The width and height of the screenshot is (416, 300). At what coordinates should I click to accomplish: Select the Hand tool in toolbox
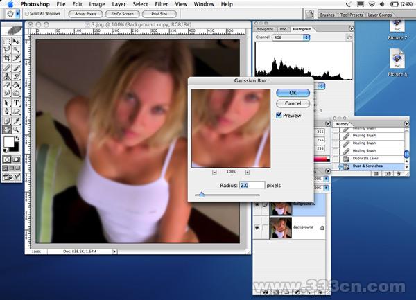point(6,128)
